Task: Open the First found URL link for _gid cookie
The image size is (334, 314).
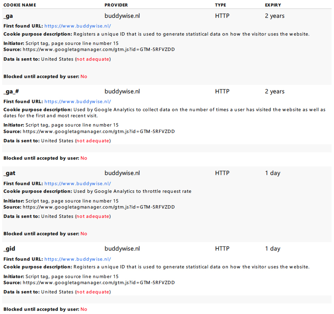Action: pyautogui.click(x=78, y=259)
